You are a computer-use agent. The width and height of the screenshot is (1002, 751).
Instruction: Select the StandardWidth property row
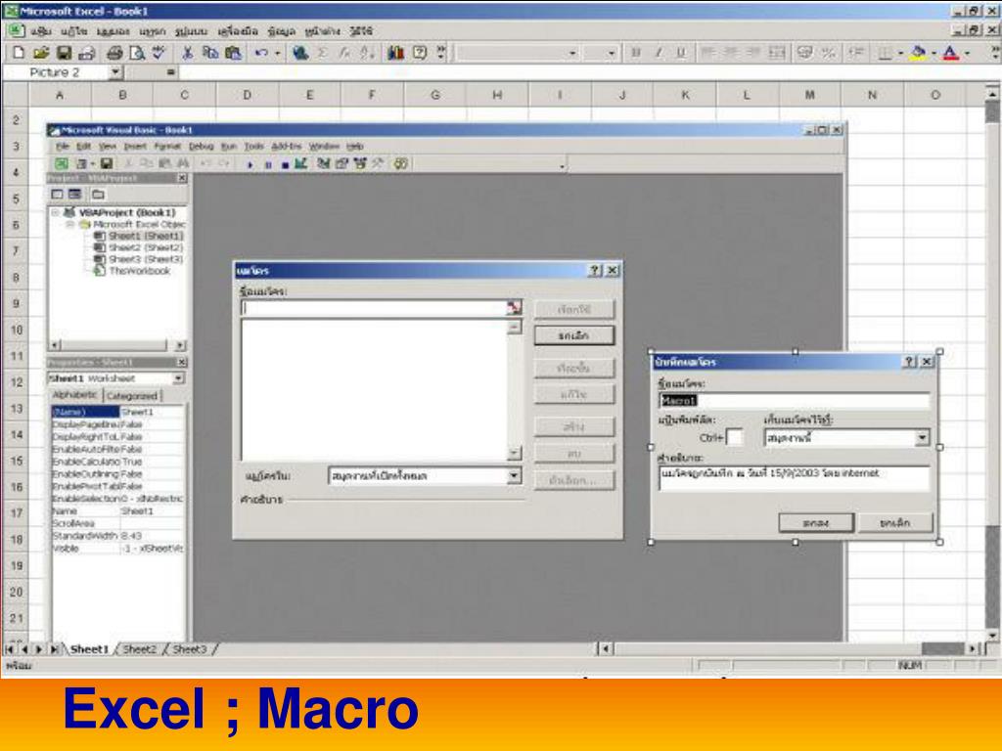(118, 536)
